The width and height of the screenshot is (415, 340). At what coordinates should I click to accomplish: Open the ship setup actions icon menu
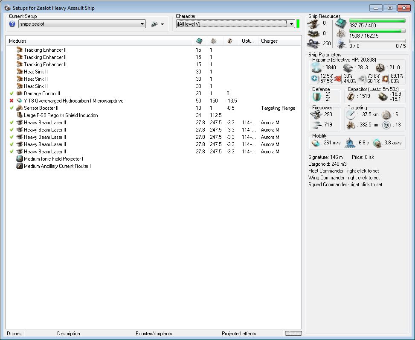(154, 24)
